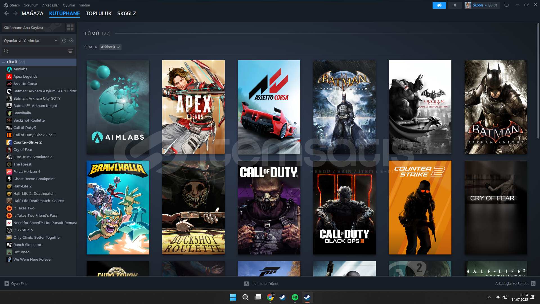Viewport: 540px width, 304px height.
Task: Open the notifications bell
Action: point(455,5)
